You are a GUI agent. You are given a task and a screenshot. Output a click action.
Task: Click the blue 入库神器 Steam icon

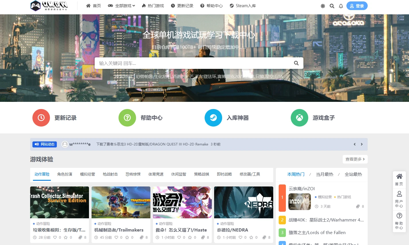[x=213, y=118]
